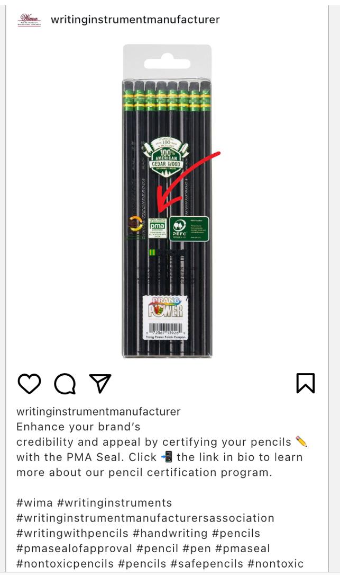Open the #writinginstrumentmanufacturersassociation hashtag
340x575 pixels.
tap(145, 518)
